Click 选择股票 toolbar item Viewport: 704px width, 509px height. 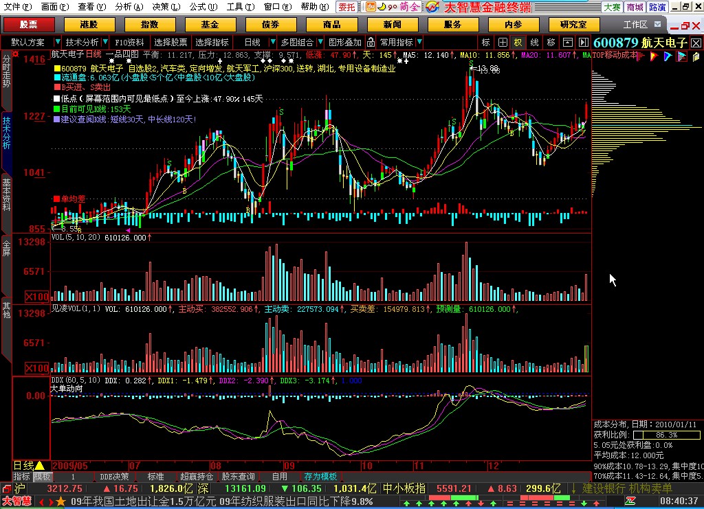pos(170,42)
